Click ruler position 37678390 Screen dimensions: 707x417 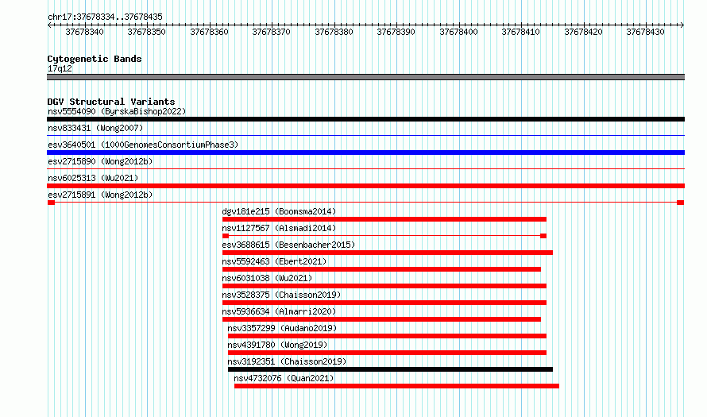[396, 32]
